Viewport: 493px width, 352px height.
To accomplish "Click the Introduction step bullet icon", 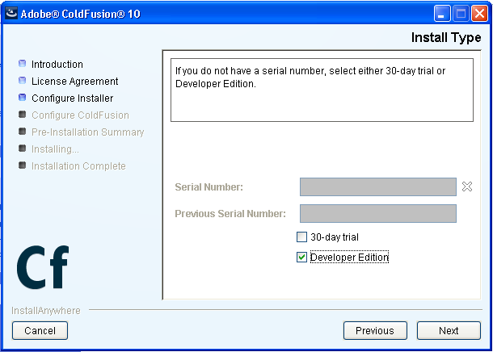I will point(22,64).
